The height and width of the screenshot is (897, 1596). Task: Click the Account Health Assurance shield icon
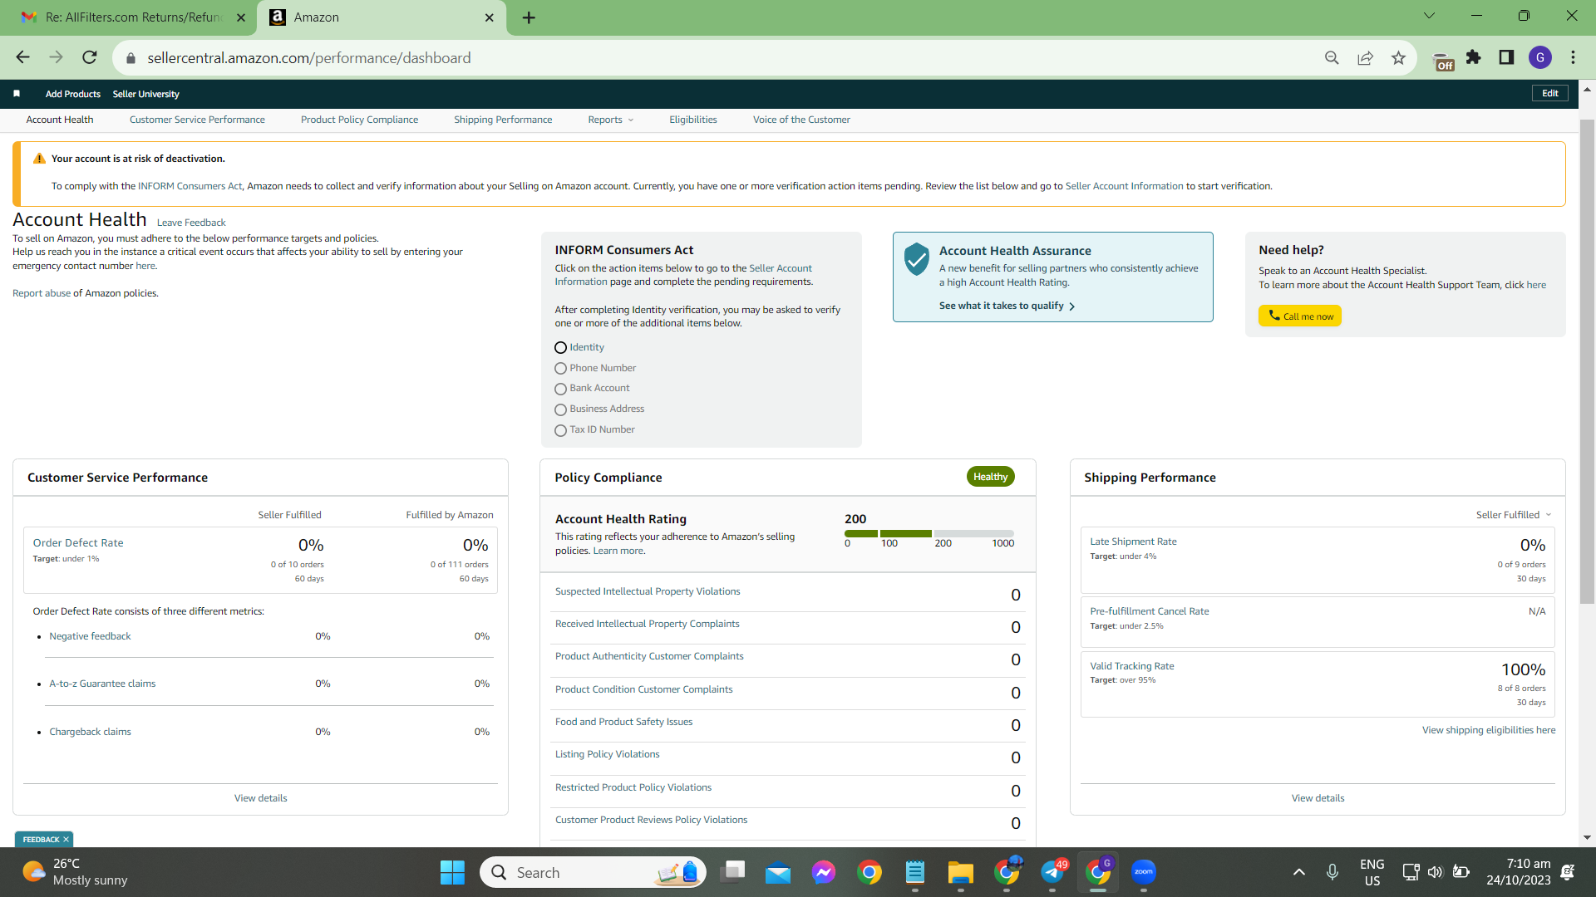(x=916, y=259)
